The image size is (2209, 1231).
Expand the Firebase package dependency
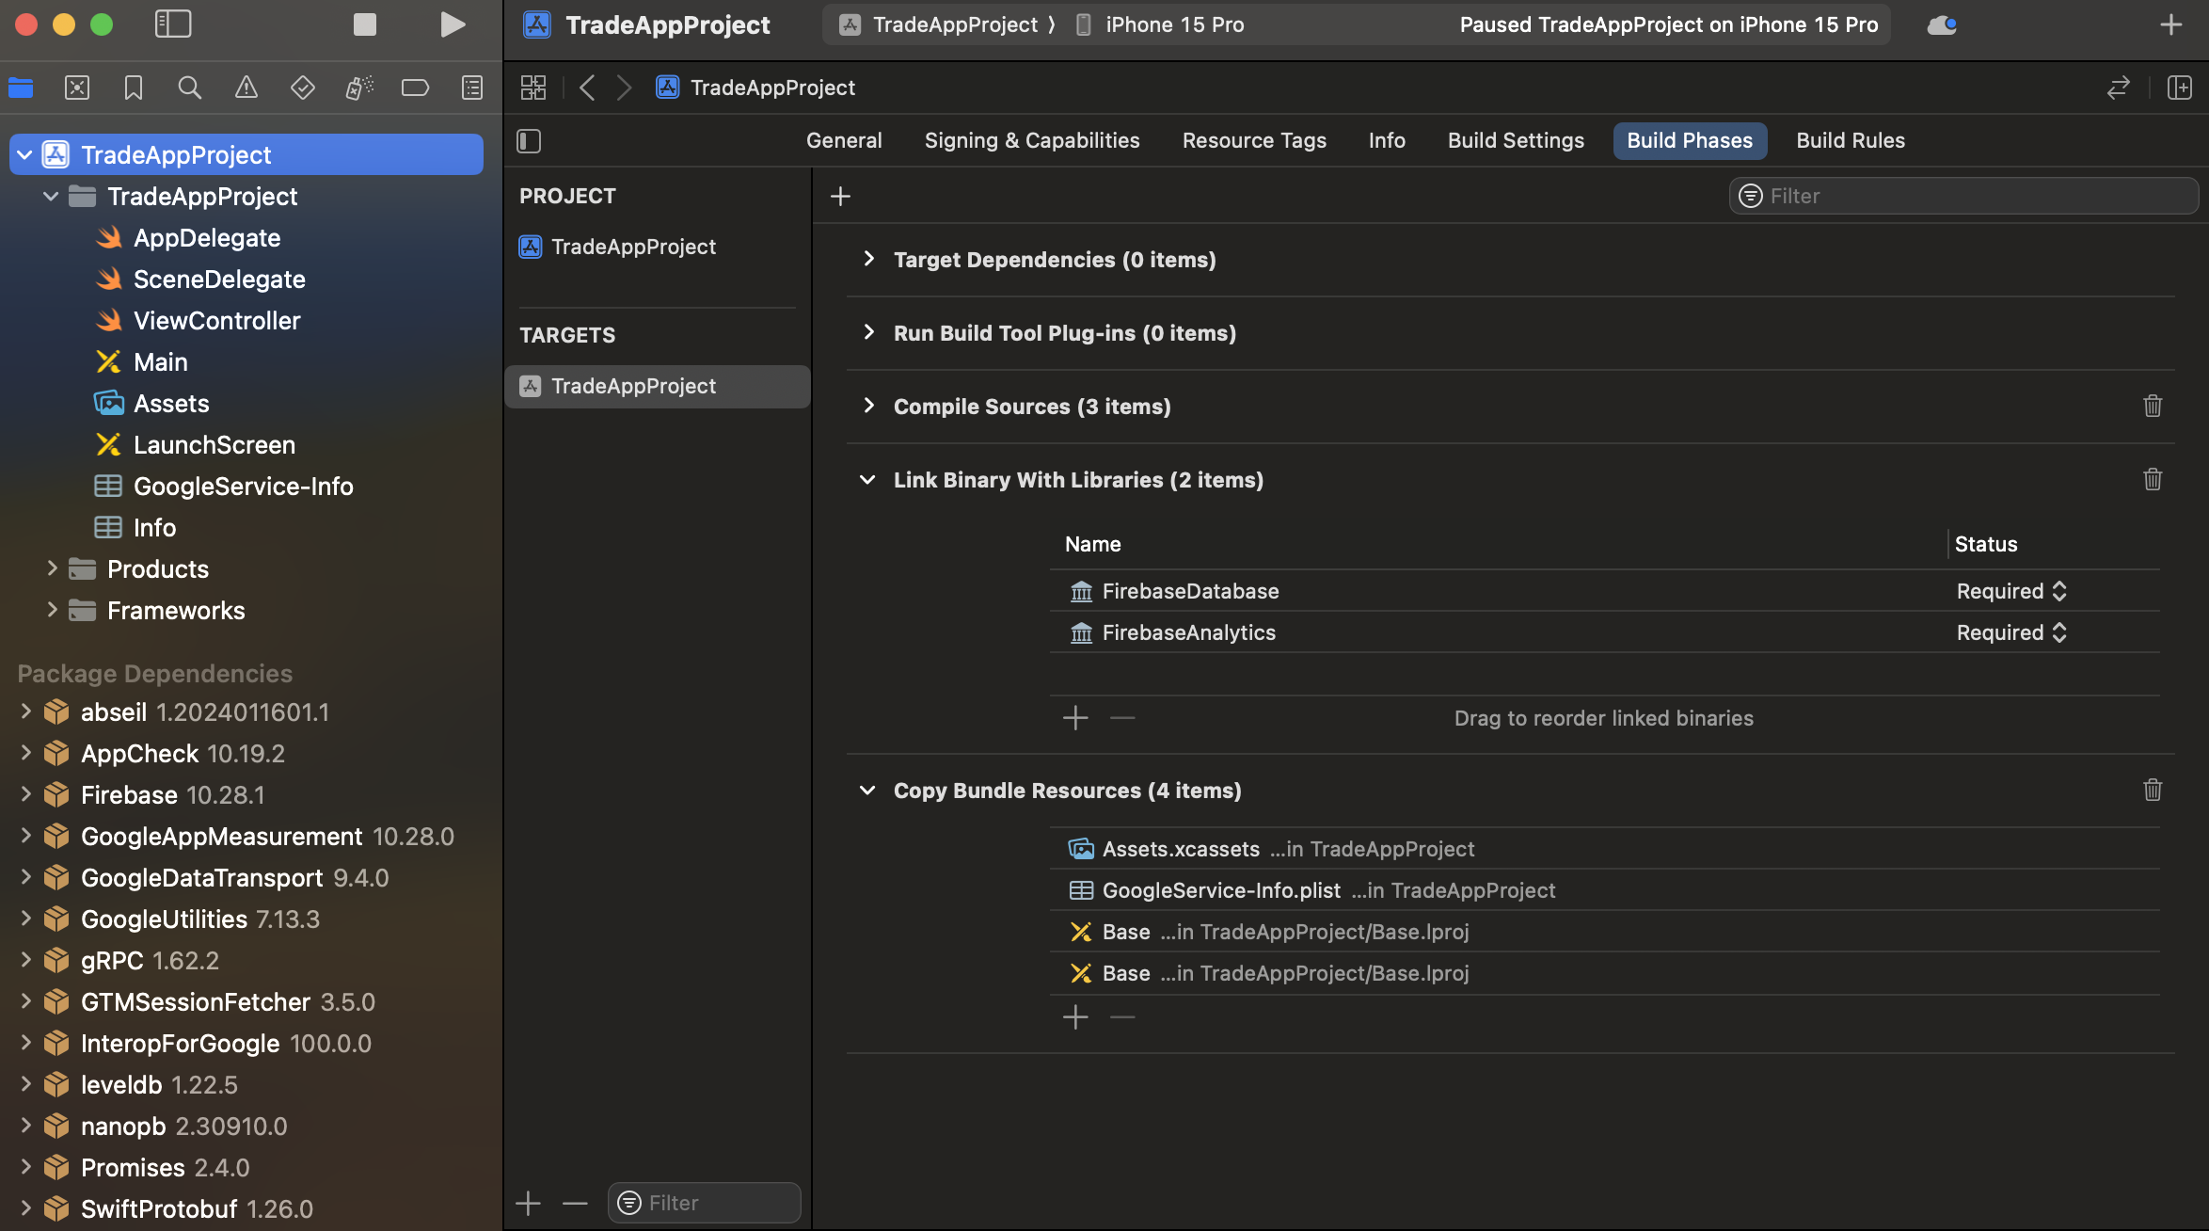click(x=25, y=795)
